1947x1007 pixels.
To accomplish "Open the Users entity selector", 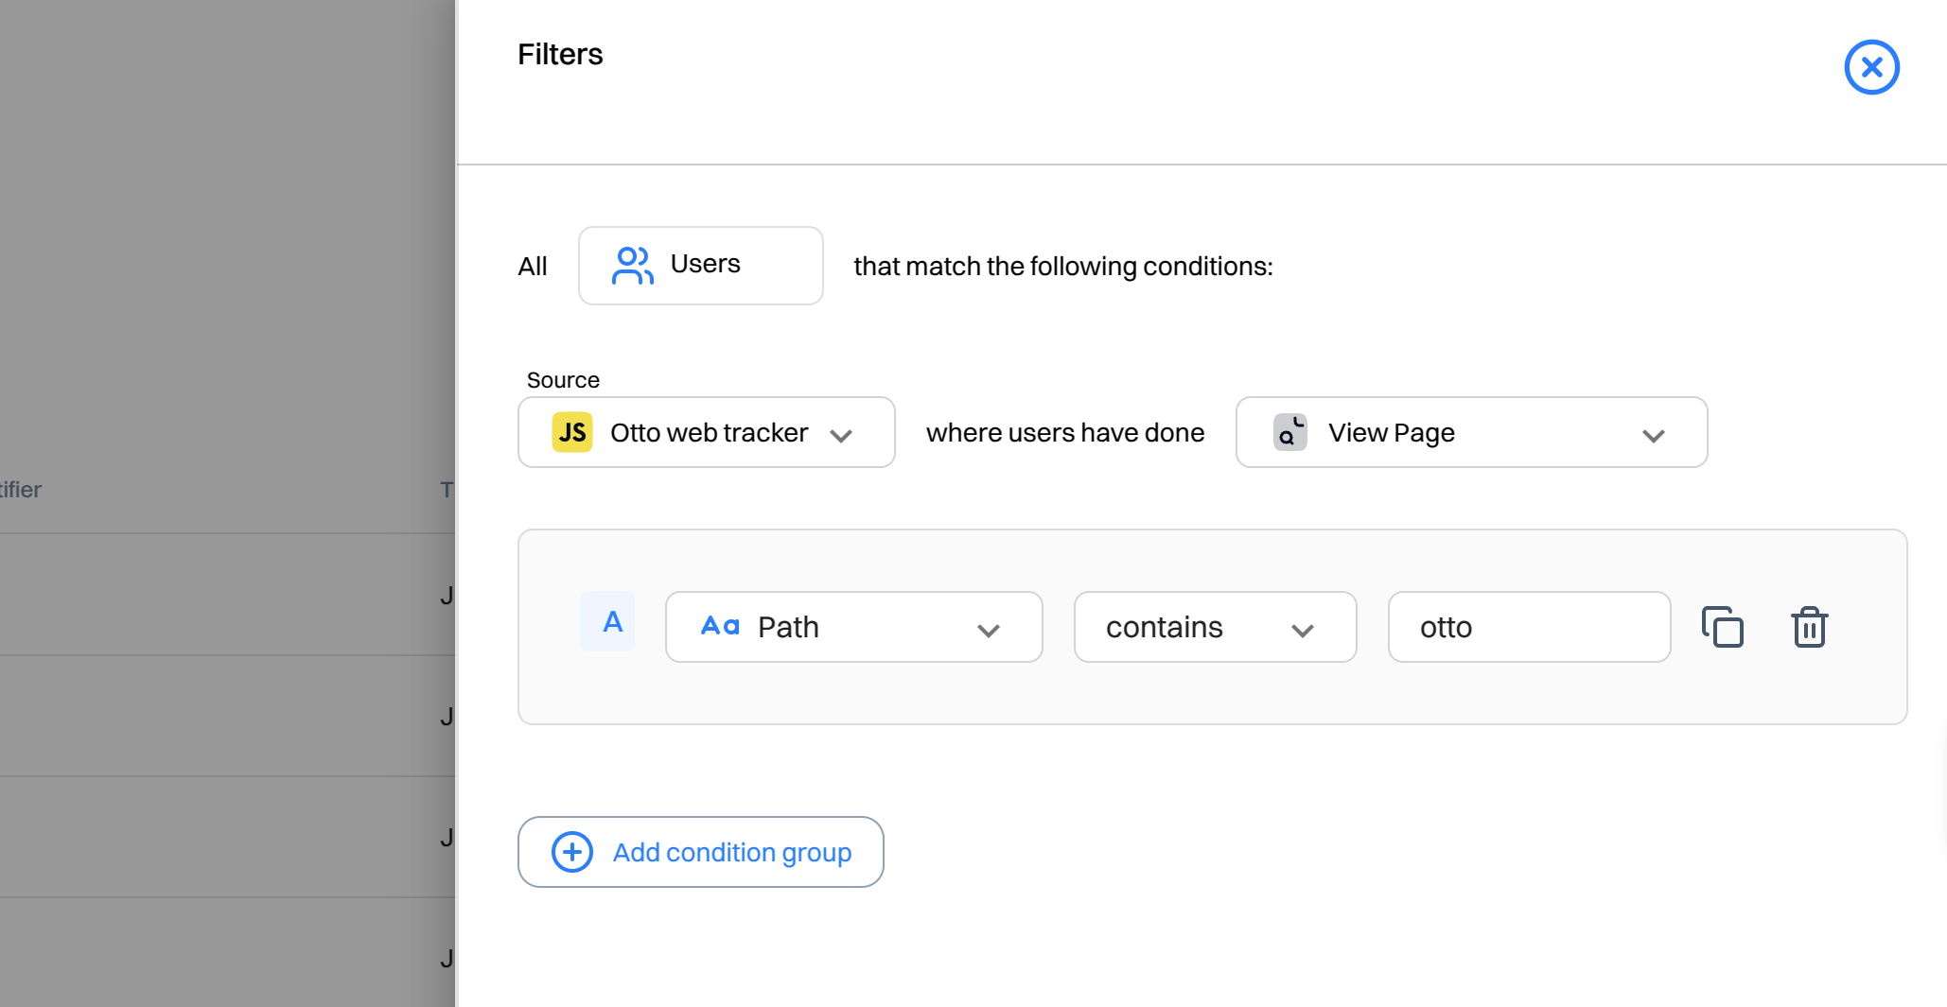I will pos(701,266).
